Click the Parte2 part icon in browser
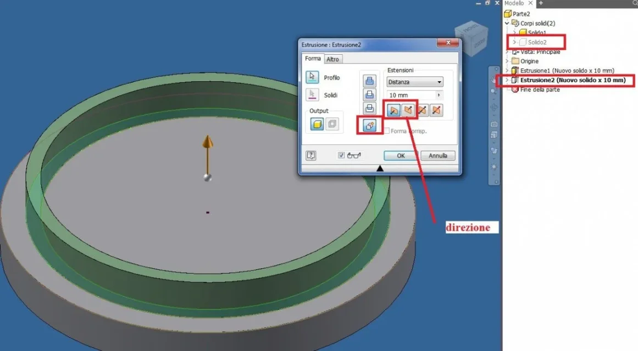Image resolution: width=638 pixels, height=351 pixels. click(507, 14)
